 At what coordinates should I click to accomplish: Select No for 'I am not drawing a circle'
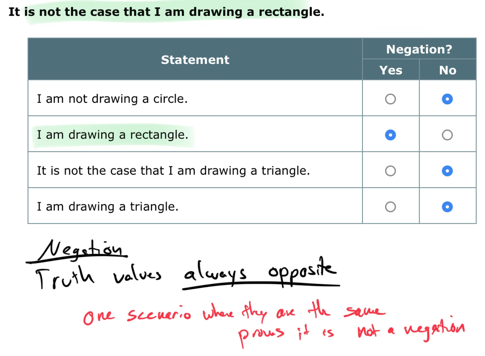pyautogui.click(x=447, y=99)
